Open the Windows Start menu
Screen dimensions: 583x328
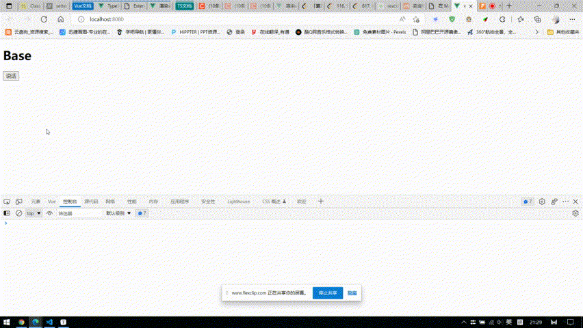[x=7, y=322]
